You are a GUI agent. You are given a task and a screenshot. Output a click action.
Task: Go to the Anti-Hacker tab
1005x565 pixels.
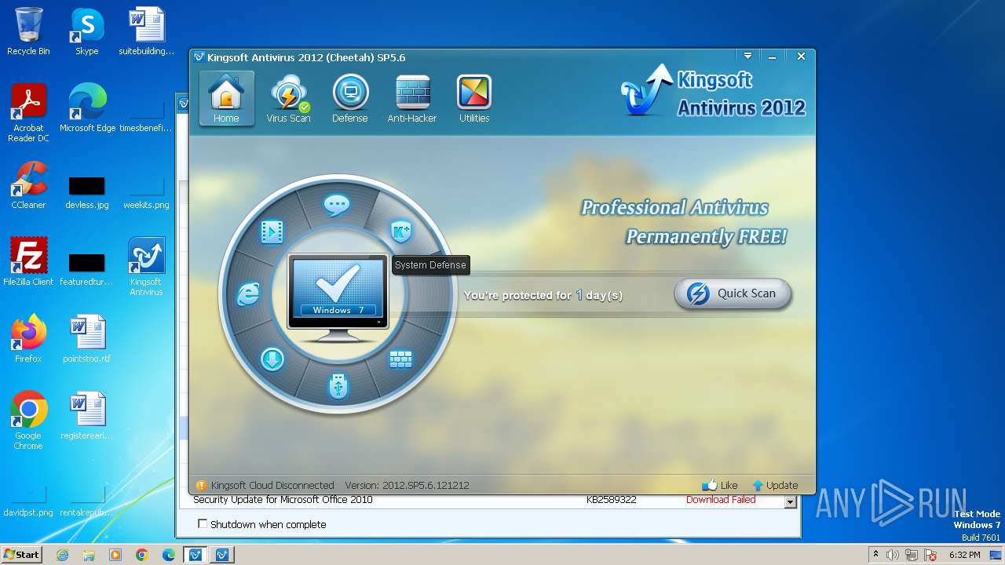pyautogui.click(x=412, y=99)
